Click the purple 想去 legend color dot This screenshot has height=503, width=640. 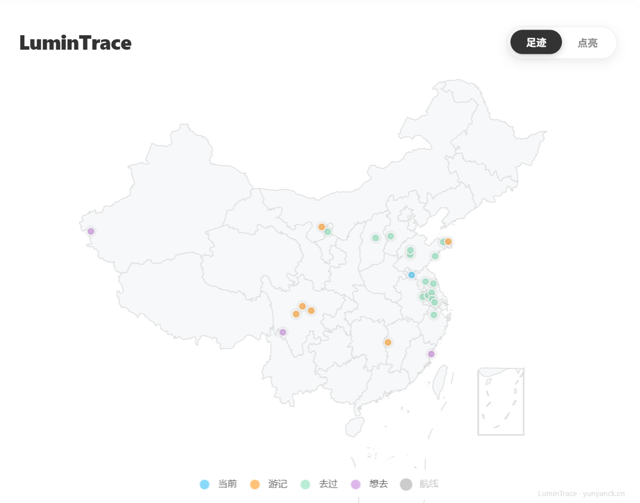tap(356, 484)
